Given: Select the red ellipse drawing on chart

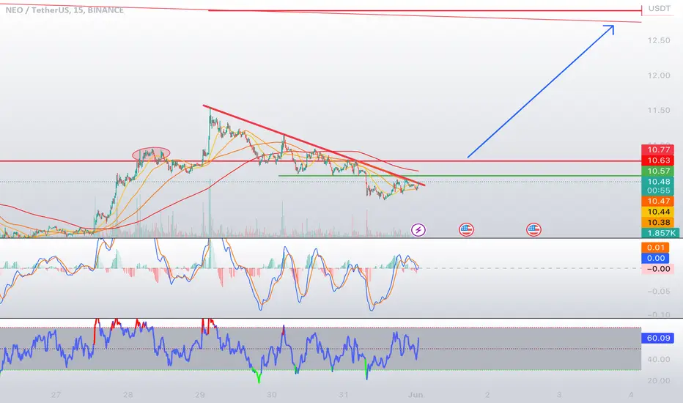Looking at the screenshot, I should click(151, 153).
